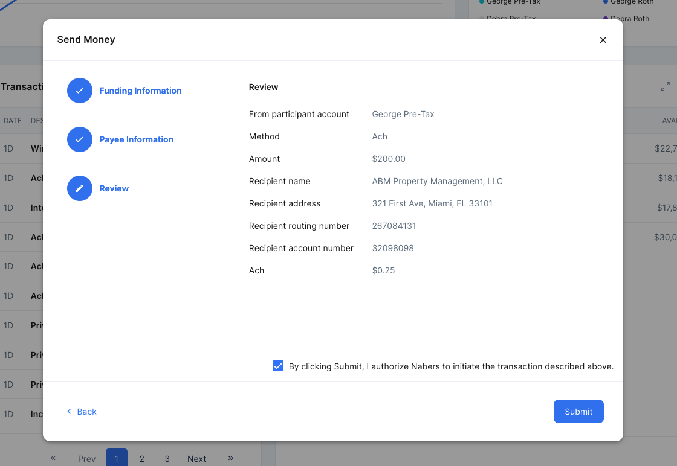Select page 1 in pagination

[117, 458]
